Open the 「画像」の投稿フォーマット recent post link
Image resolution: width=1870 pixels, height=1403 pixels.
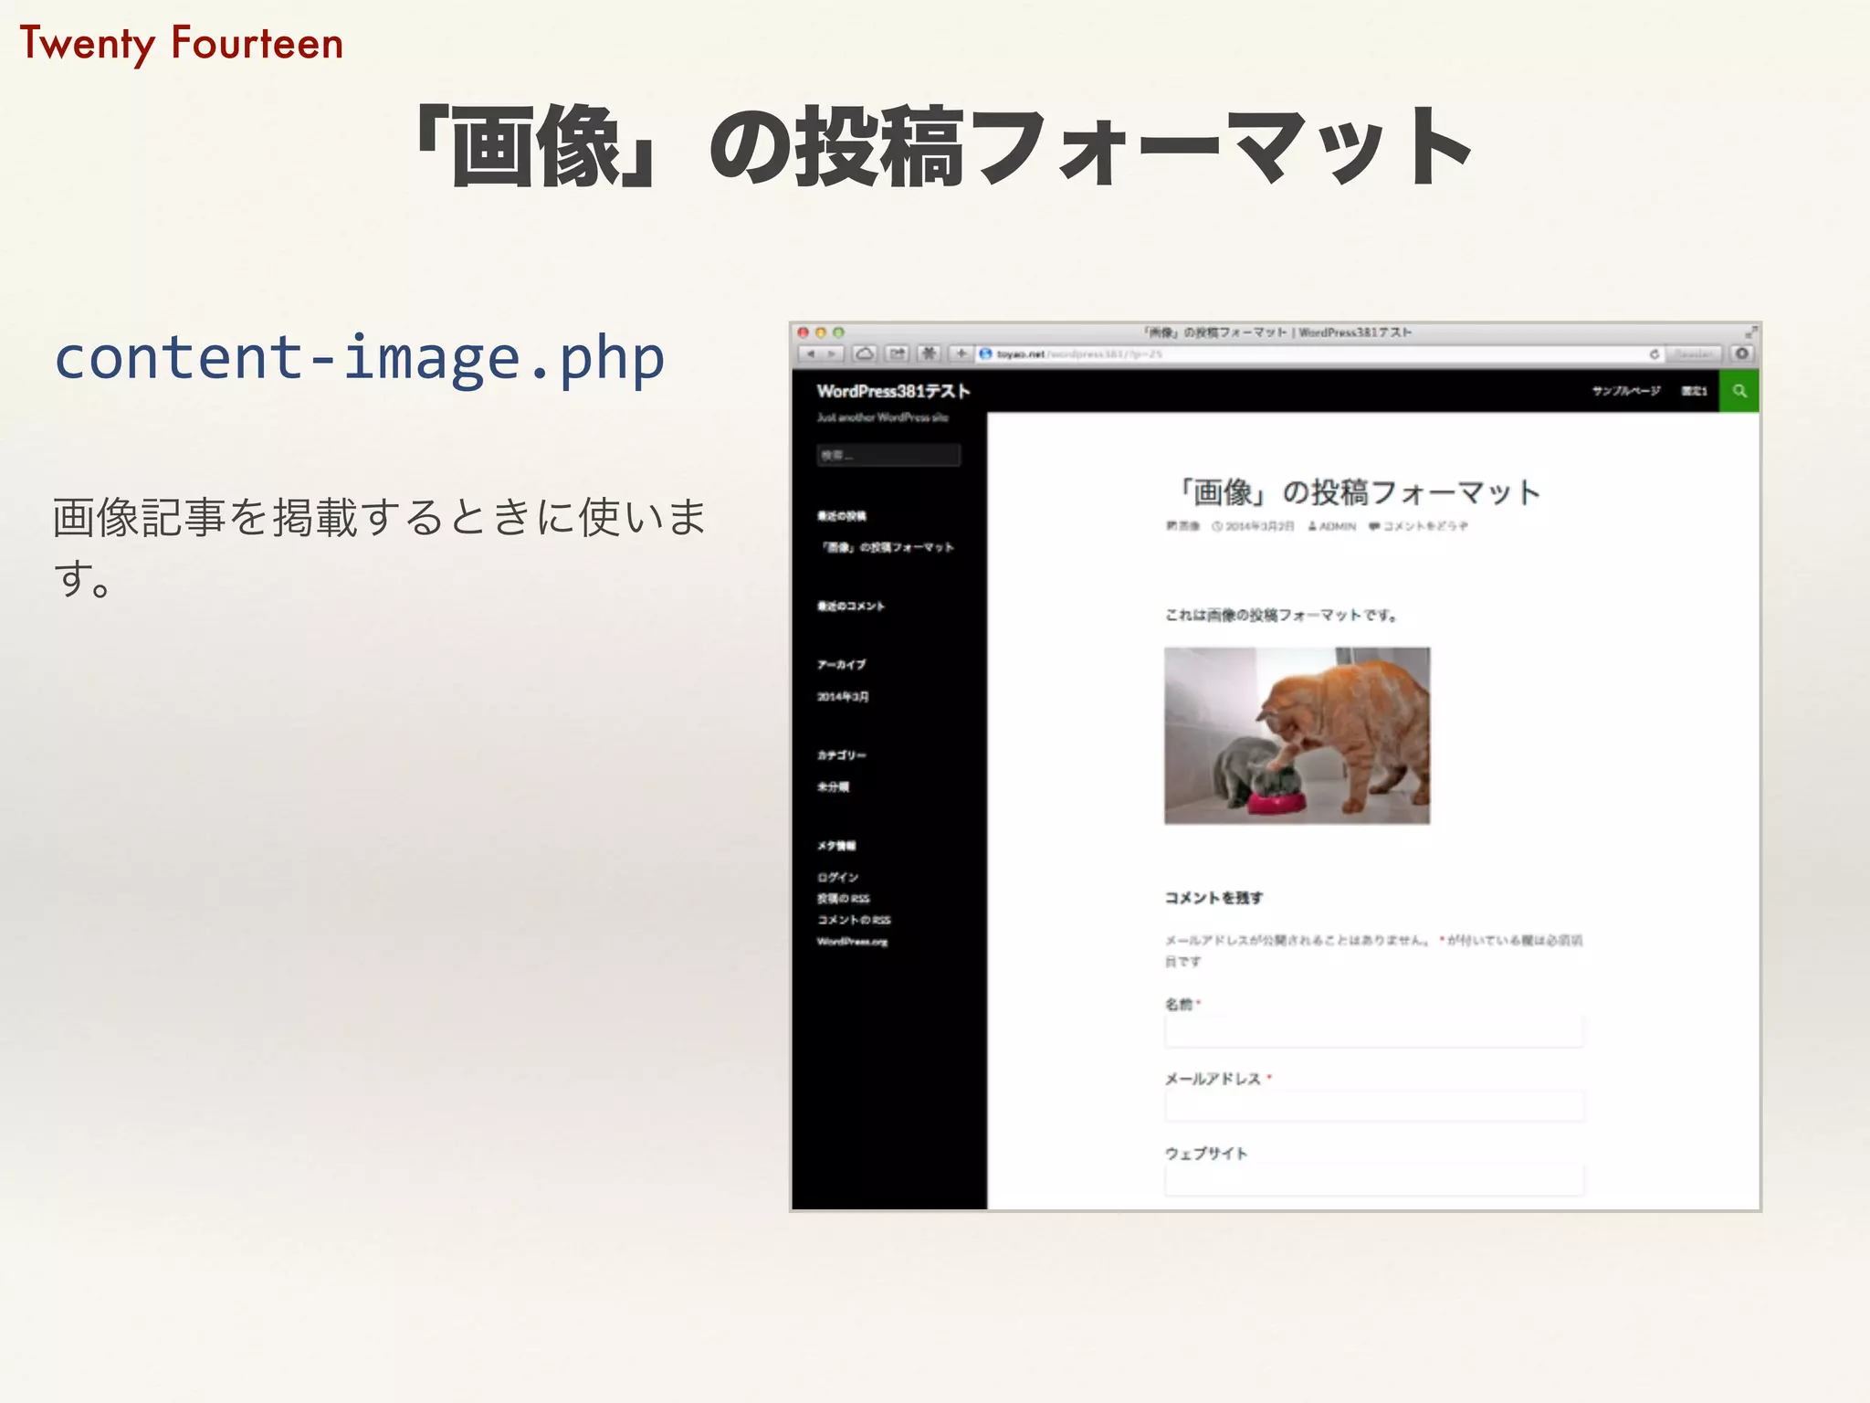point(888,547)
